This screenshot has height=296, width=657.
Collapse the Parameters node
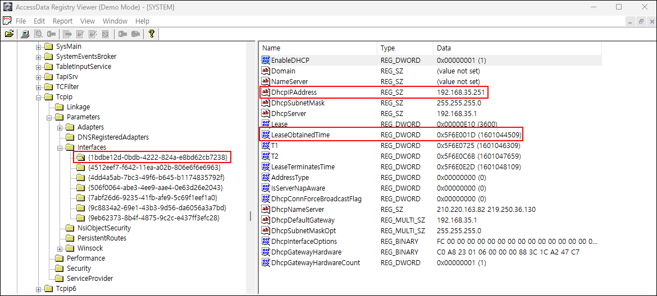coord(49,117)
